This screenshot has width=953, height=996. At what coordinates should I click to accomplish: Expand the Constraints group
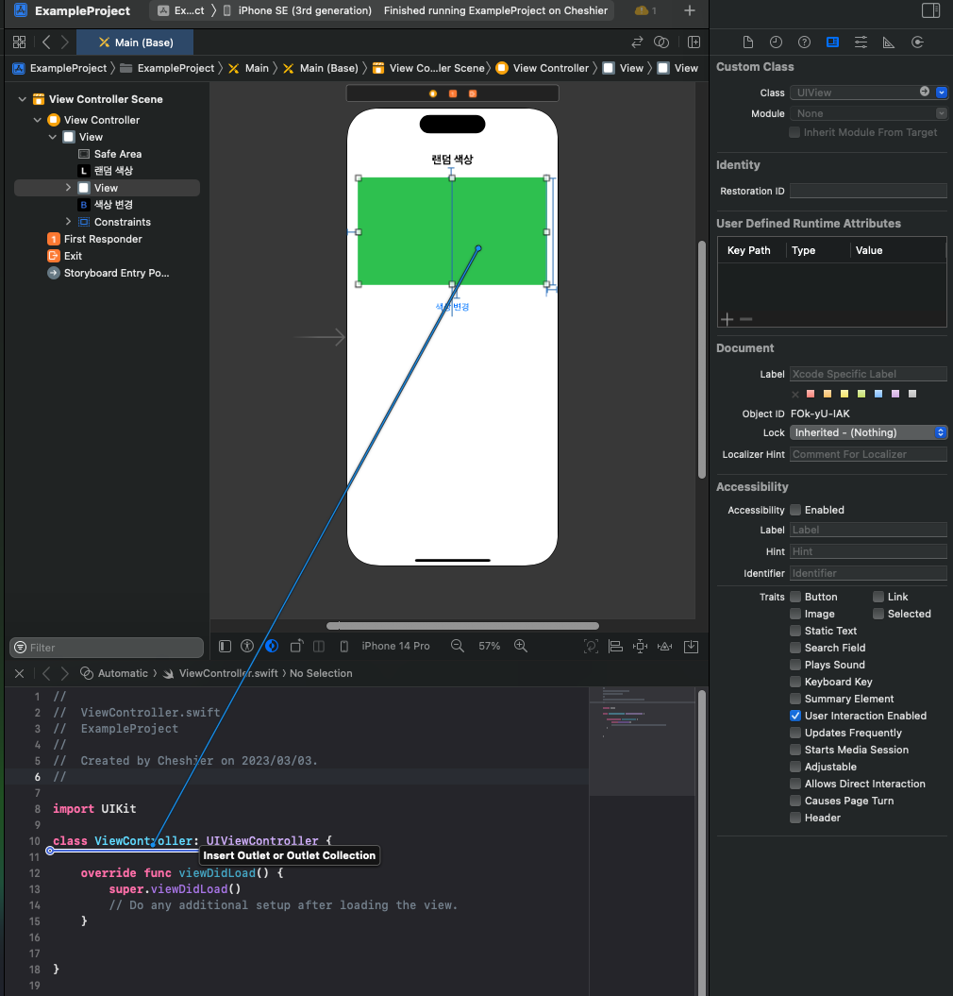pos(68,222)
